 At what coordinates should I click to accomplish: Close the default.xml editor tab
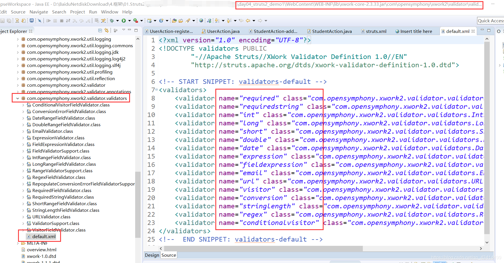473,31
